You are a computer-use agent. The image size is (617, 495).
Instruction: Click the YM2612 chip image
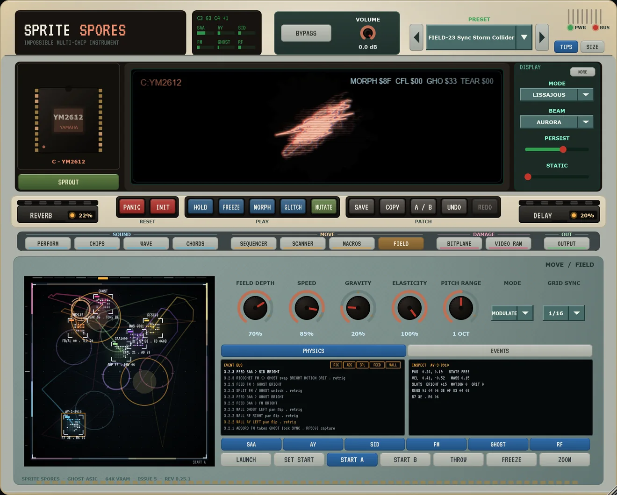(68, 120)
